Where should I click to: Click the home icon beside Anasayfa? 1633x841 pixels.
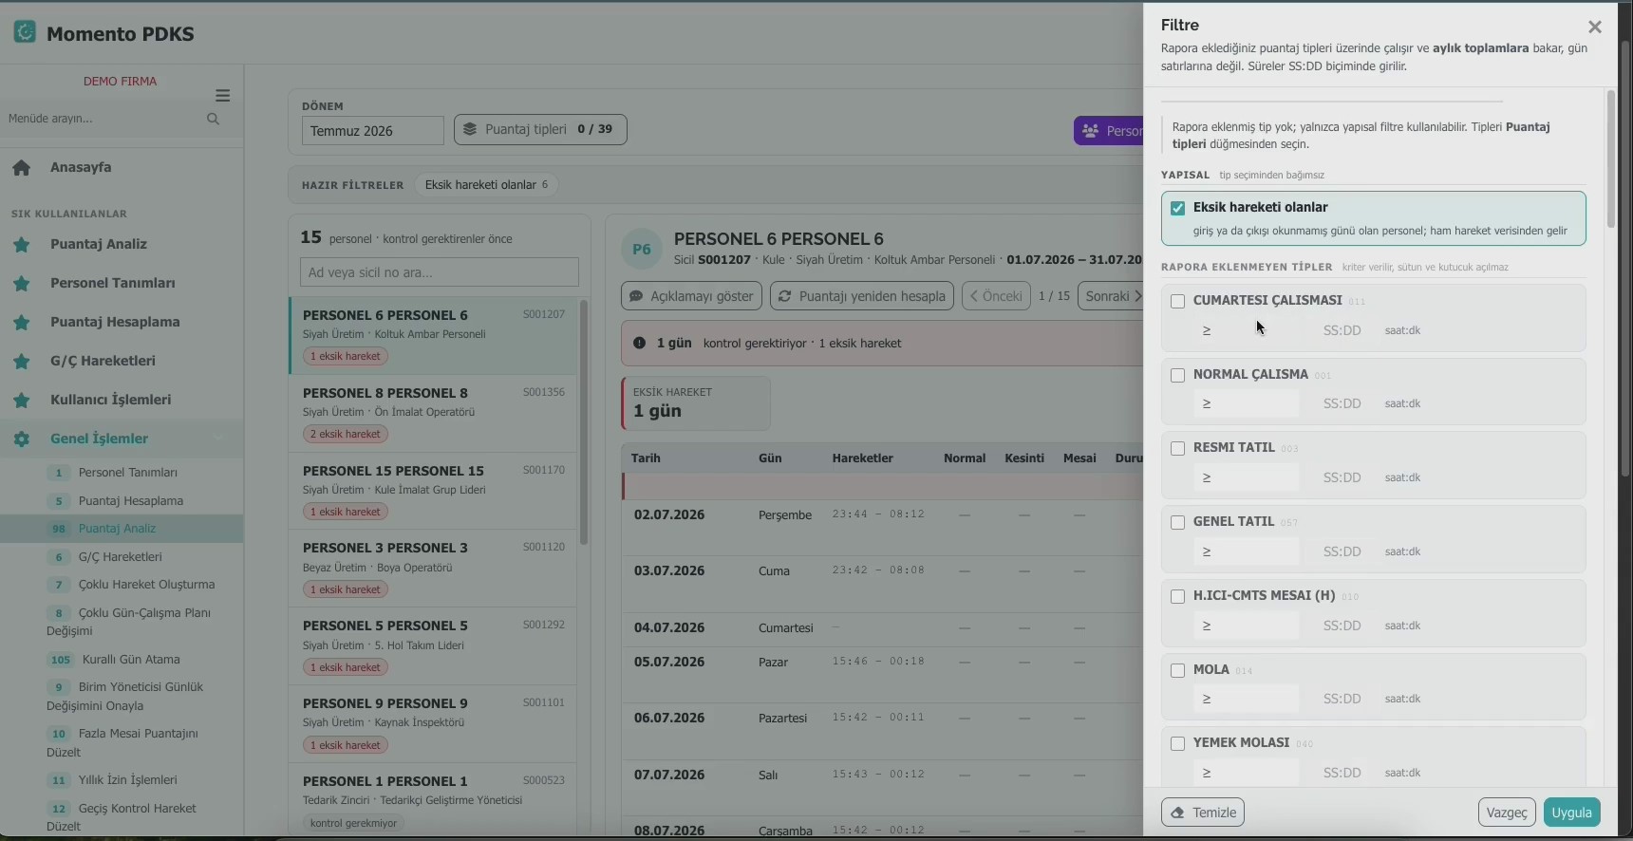pos(22,168)
